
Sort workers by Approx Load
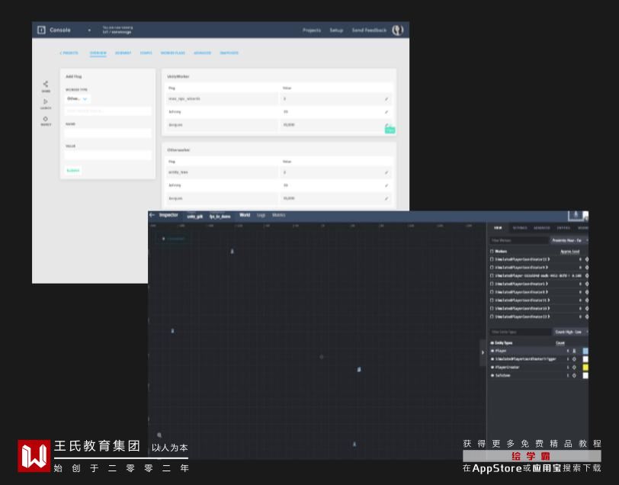[x=569, y=252]
